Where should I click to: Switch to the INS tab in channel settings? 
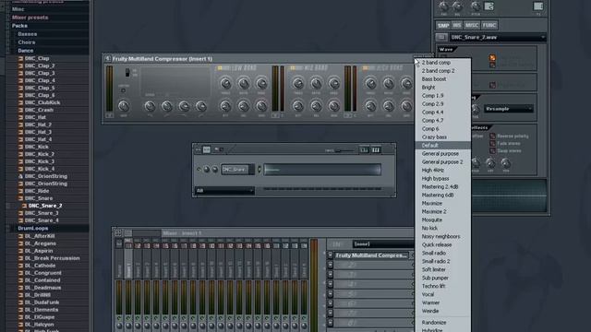pos(457,25)
